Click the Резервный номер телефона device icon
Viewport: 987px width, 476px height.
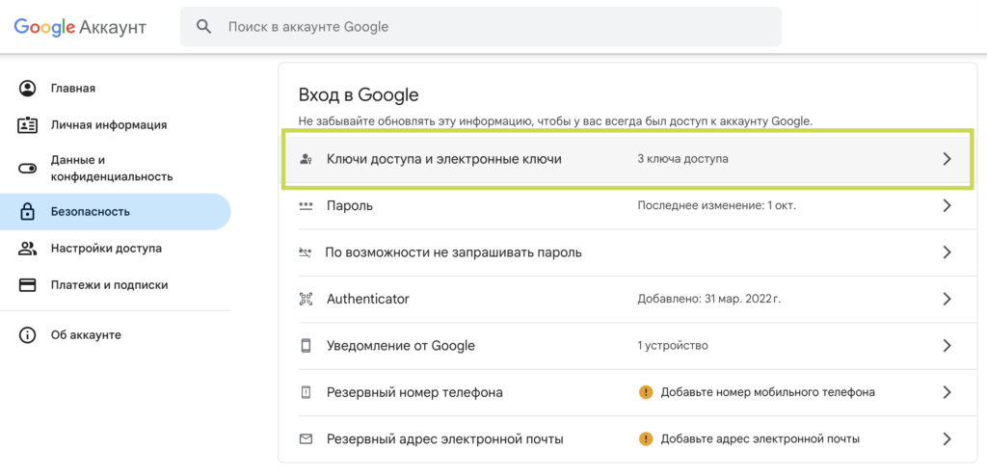306,392
